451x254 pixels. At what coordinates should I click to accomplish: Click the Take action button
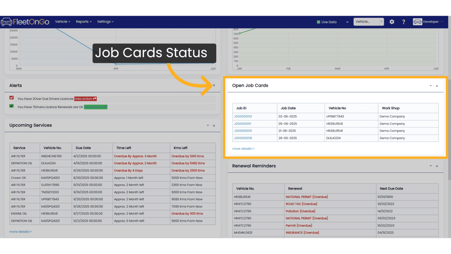[85, 99]
